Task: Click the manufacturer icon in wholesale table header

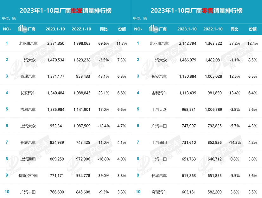Action: (22, 29)
